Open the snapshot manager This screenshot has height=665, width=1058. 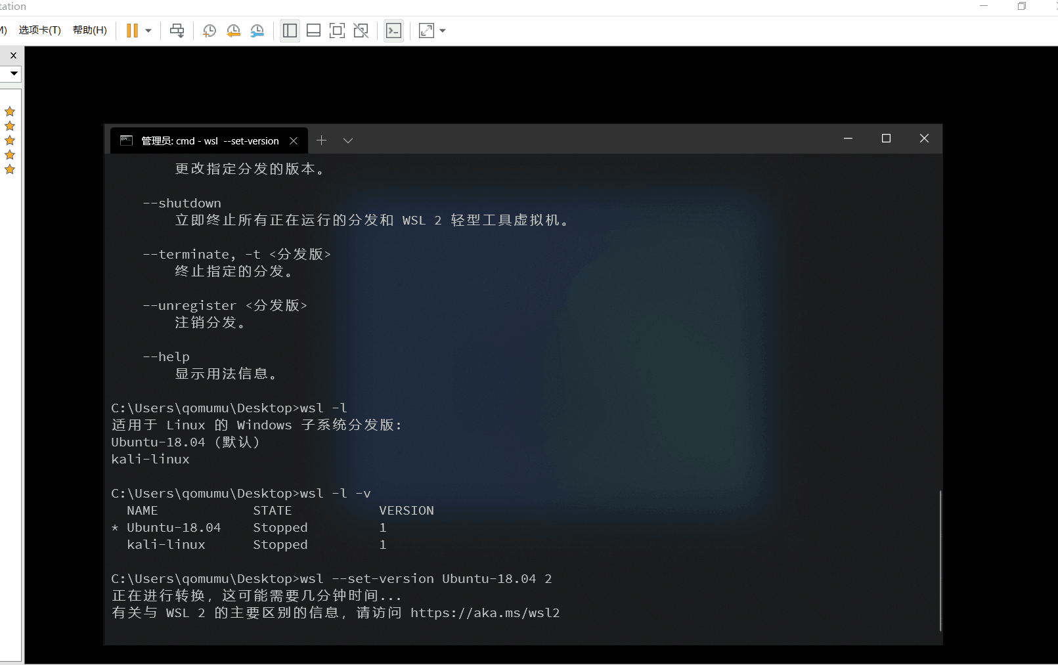pyautogui.click(x=257, y=30)
